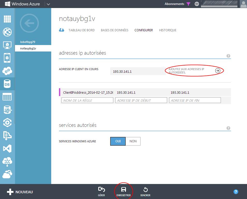247x199 pixels.
Task: Open the user account avatar
Action: [243, 4]
